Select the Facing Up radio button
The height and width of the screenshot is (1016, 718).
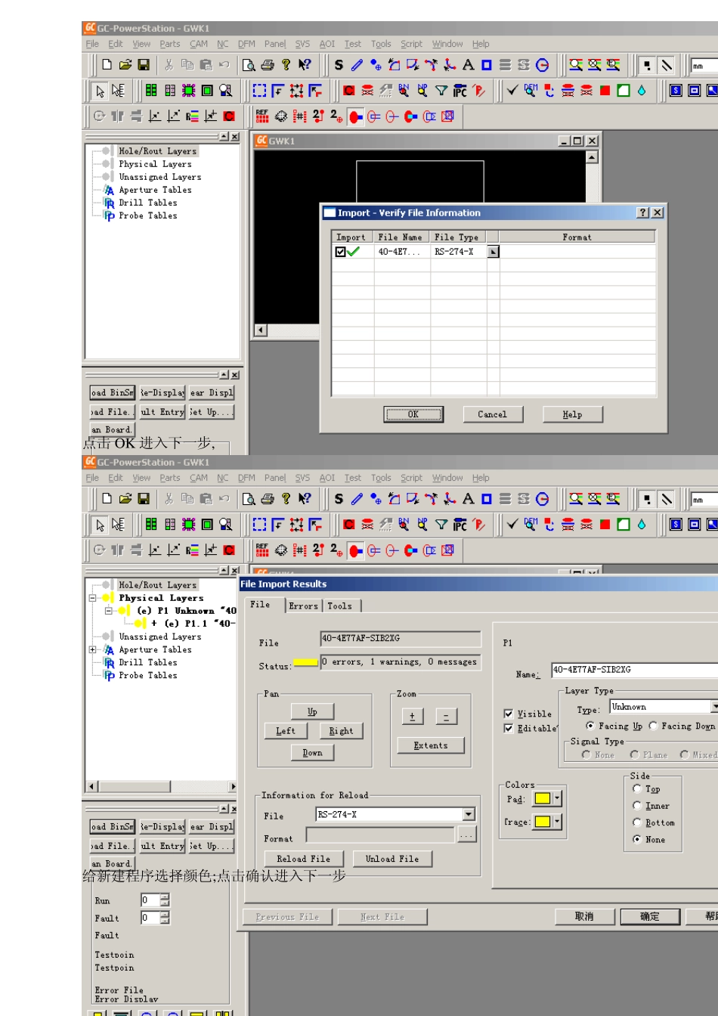click(590, 726)
